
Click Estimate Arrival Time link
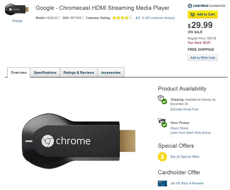pos(184,109)
